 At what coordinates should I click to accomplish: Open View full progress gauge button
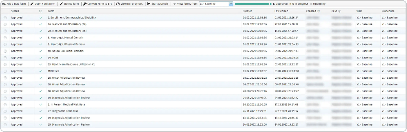pyautogui.click(x=129, y=4)
